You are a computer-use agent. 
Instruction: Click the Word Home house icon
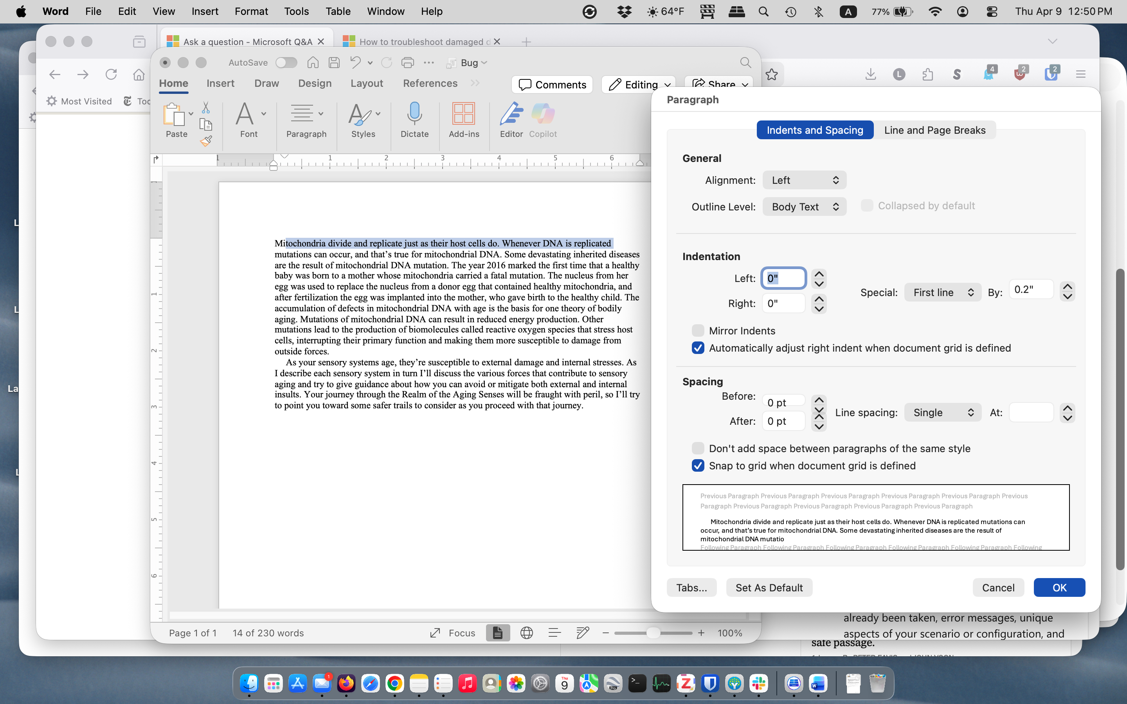pos(313,63)
